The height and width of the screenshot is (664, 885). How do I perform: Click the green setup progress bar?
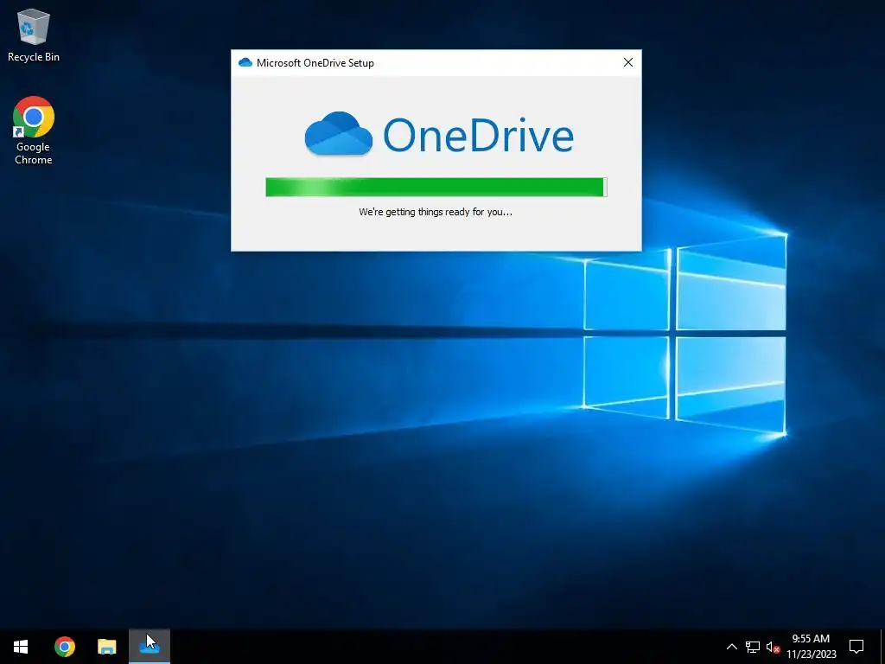click(x=436, y=187)
